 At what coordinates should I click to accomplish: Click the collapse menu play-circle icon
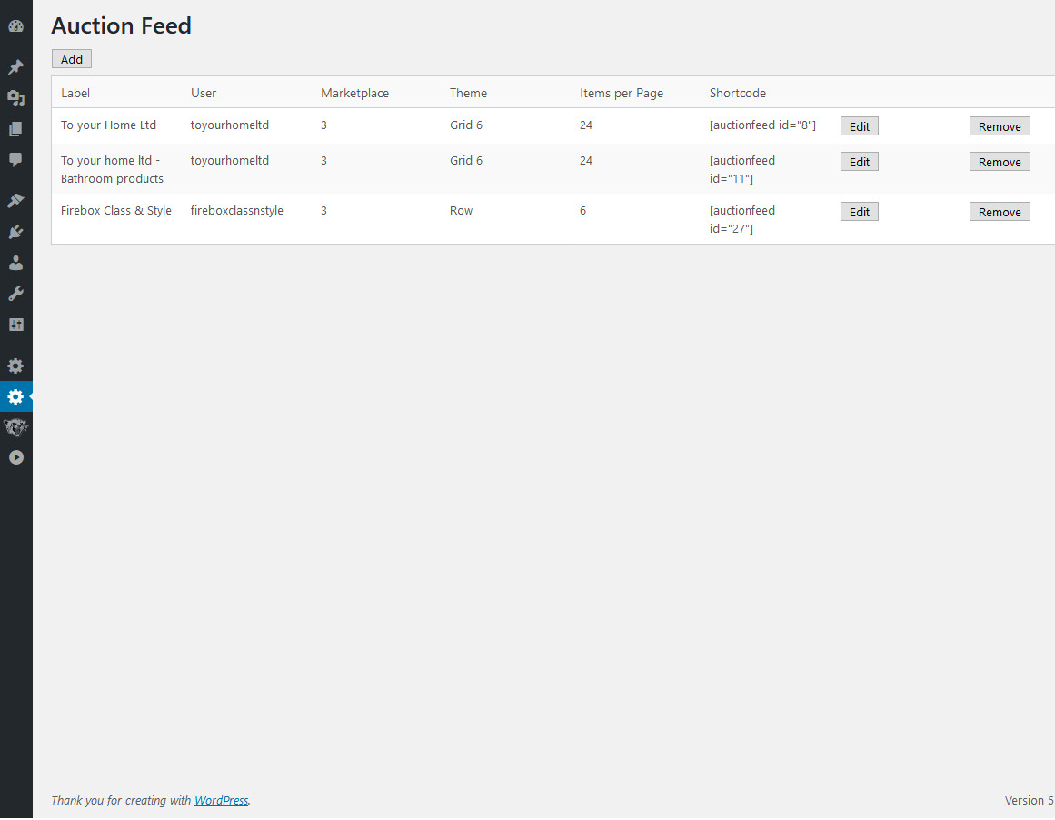click(16, 458)
